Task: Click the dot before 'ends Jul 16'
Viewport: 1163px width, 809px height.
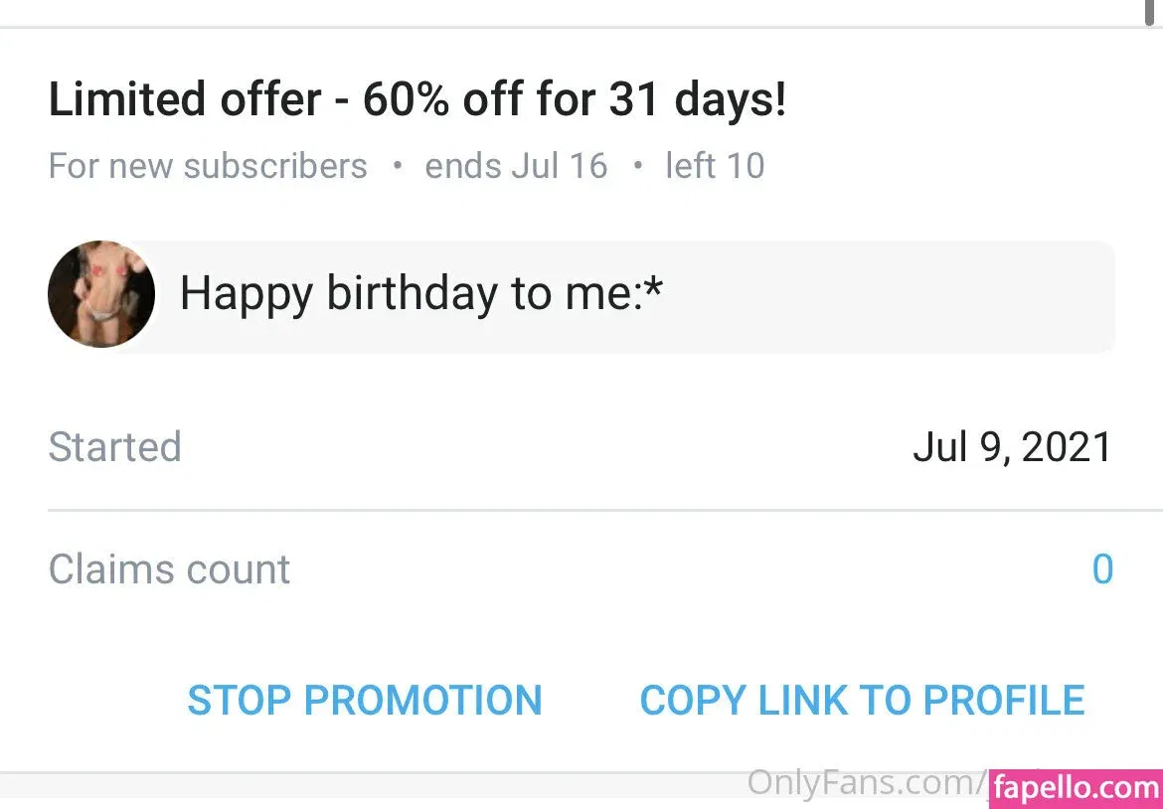Action: 398,165
